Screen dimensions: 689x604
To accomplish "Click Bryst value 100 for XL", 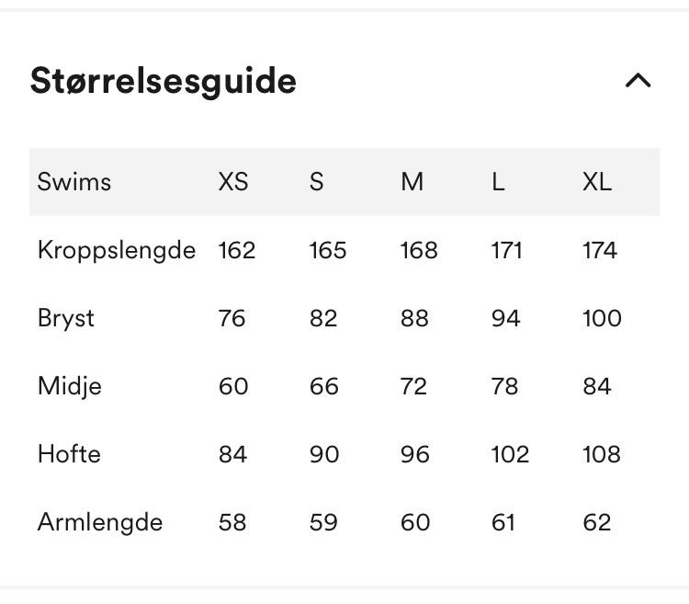I will click(603, 318).
